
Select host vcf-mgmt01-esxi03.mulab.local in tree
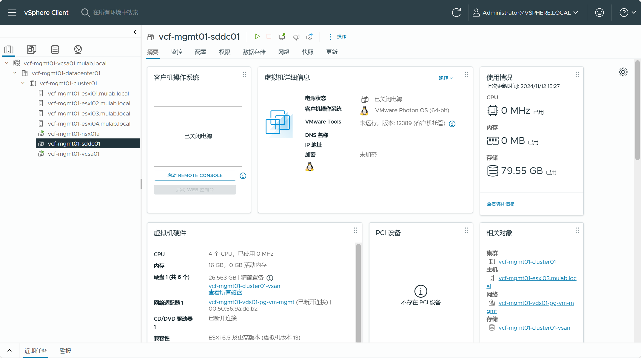(x=89, y=114)
